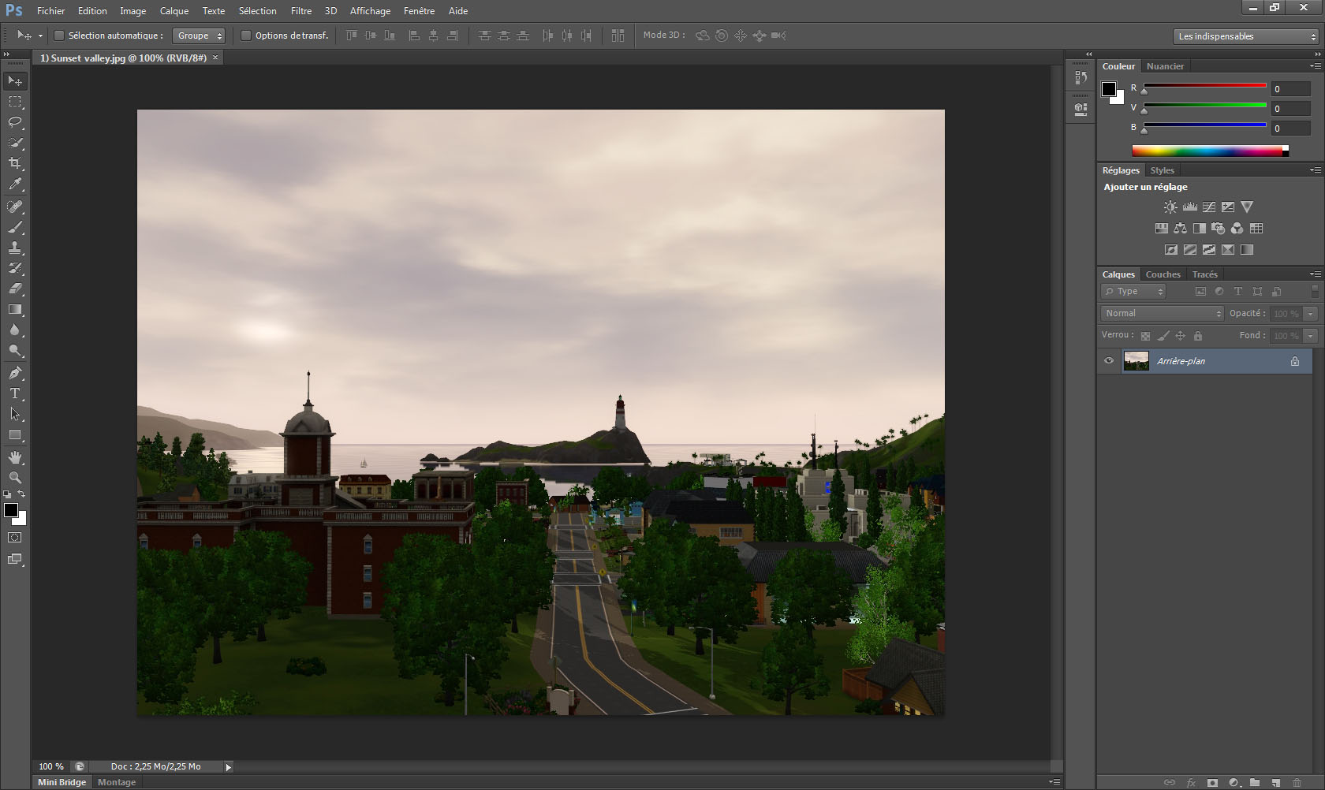The height and width of the screenshot is (790, 1325).
Task: Select the Blur tool
Action: [x=15, y=330]
